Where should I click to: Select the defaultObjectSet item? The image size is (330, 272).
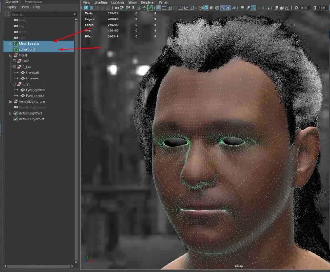pyautogui.click(x=32, y=119)
